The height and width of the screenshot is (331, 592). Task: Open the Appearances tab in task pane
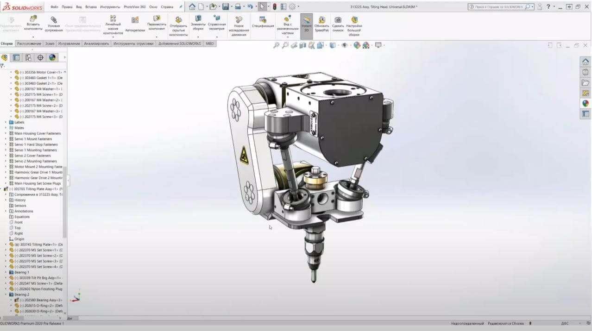(586, 103)
